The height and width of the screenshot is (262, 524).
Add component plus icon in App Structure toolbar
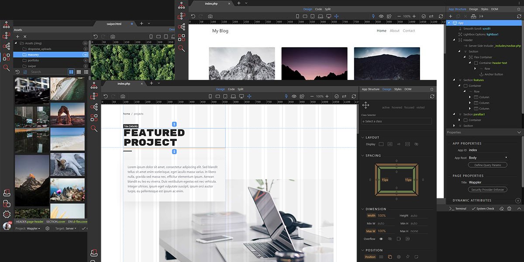tap(451, 16)
